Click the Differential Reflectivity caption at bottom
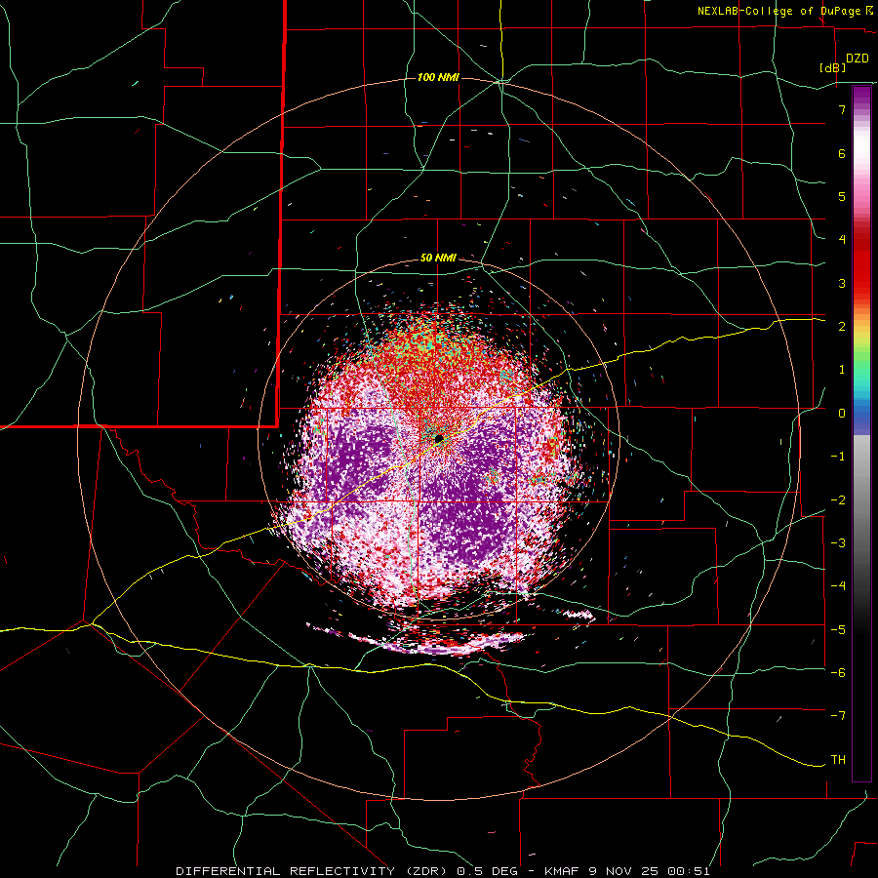This screenshot has height=878, width=878. pyautogui.click(x=442, y=871)
